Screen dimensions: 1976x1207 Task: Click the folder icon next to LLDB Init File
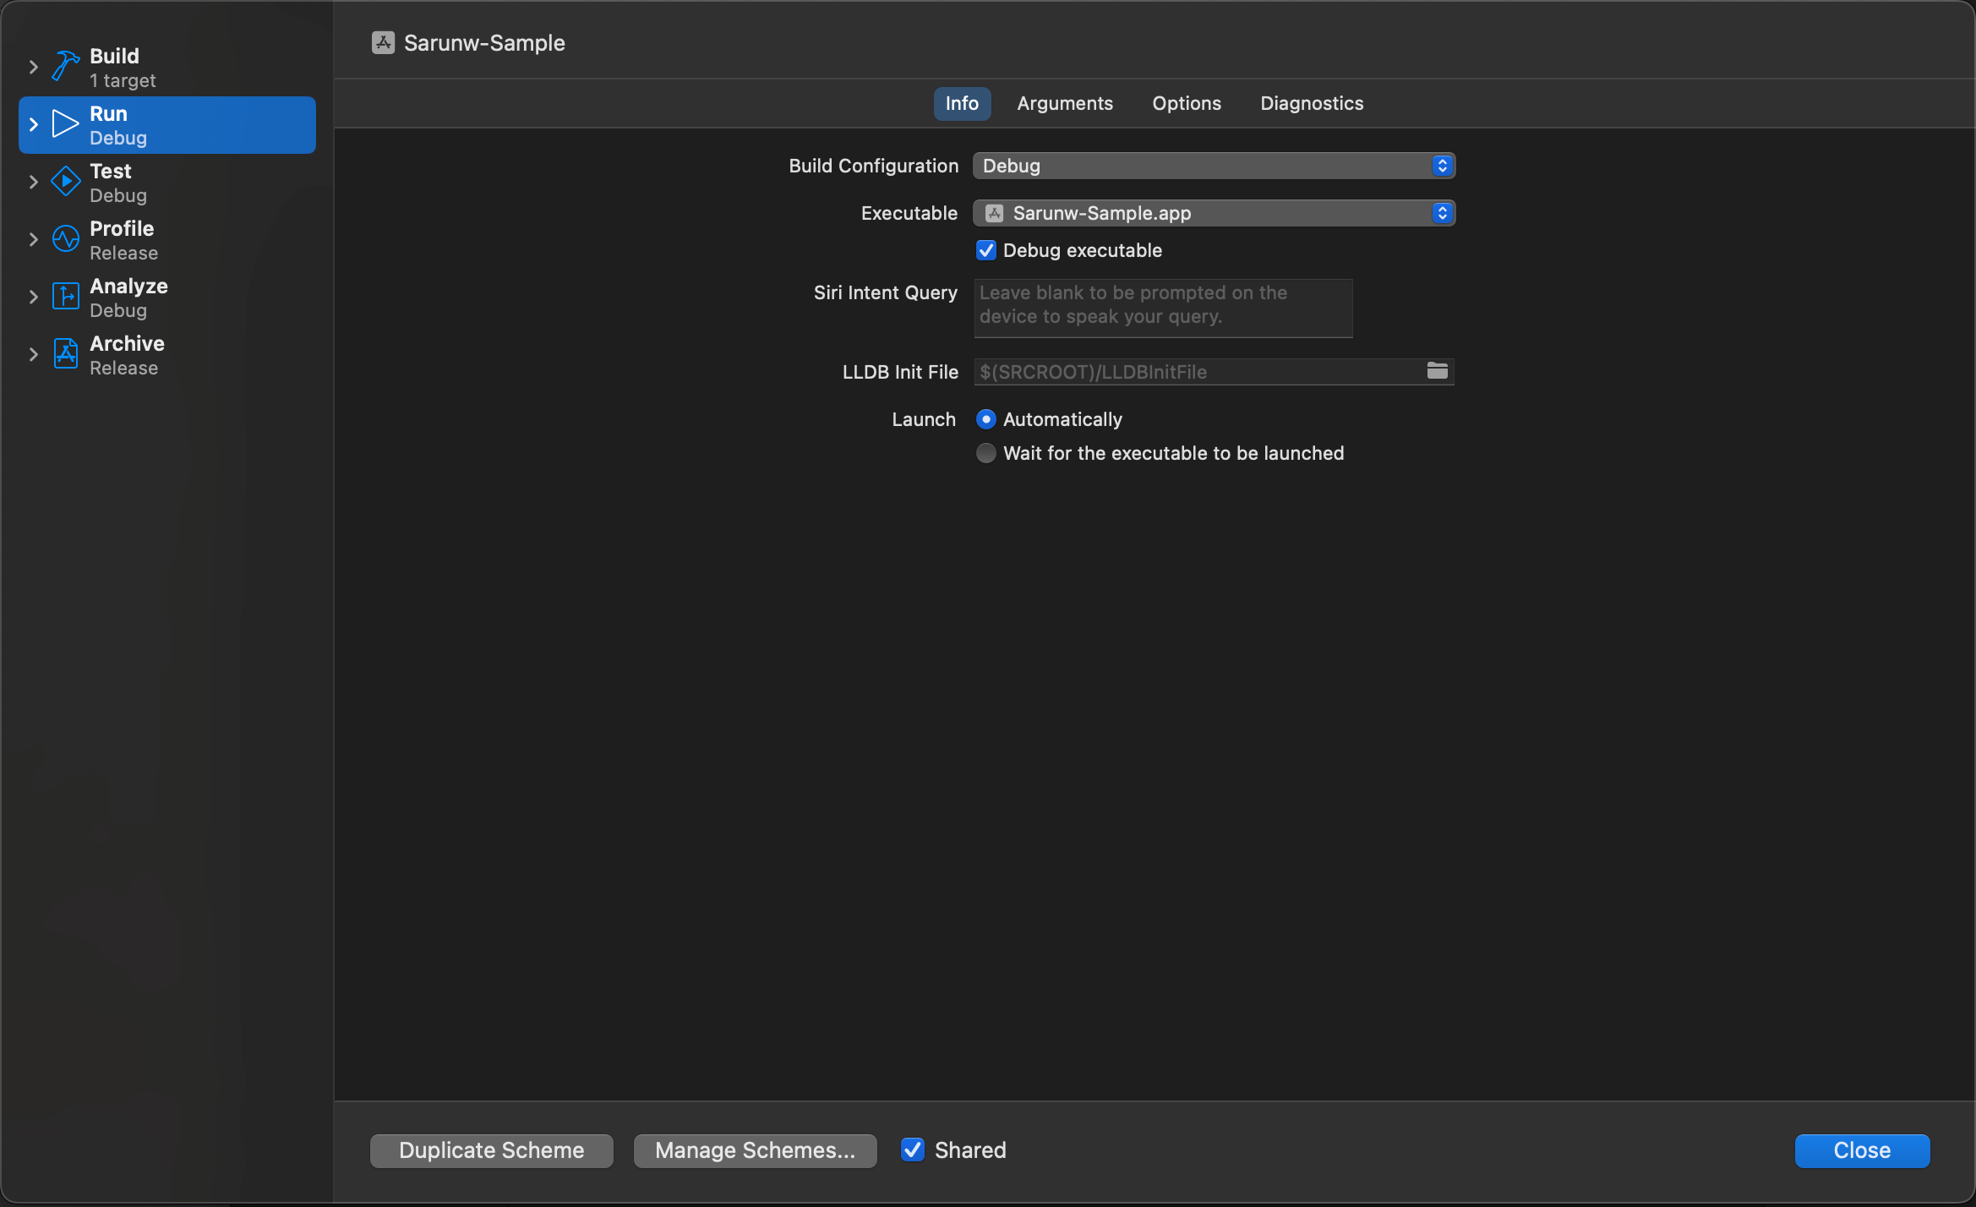click(1437, 370)
